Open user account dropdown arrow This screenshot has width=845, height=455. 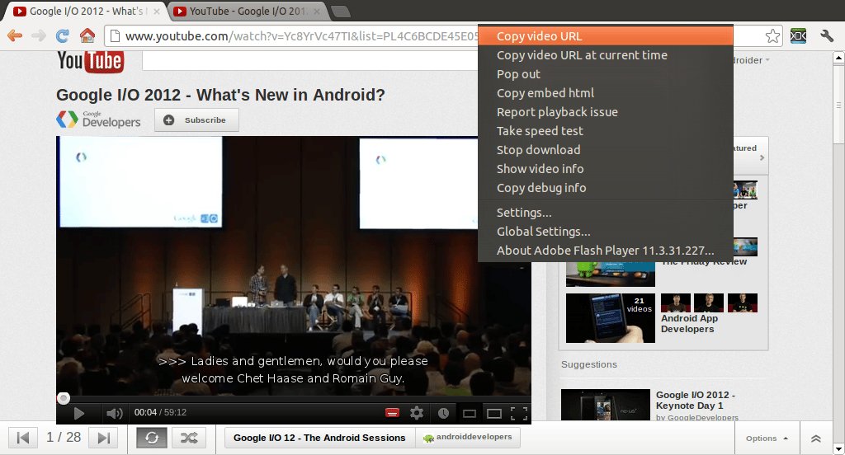click(767, 60)
